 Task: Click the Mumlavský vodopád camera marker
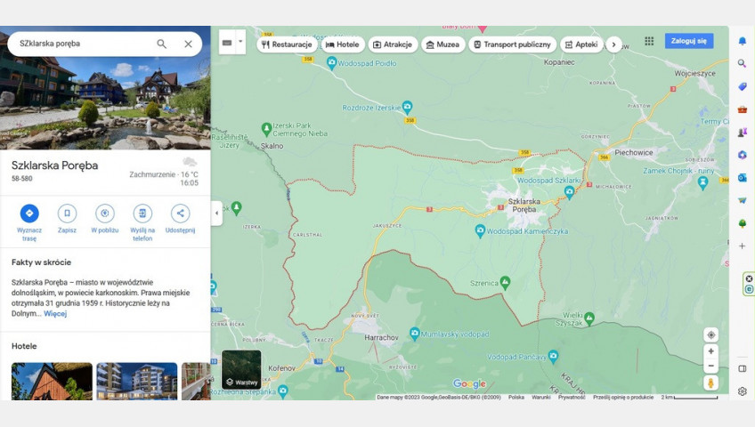pyautogui.click(x=415, y=334)
